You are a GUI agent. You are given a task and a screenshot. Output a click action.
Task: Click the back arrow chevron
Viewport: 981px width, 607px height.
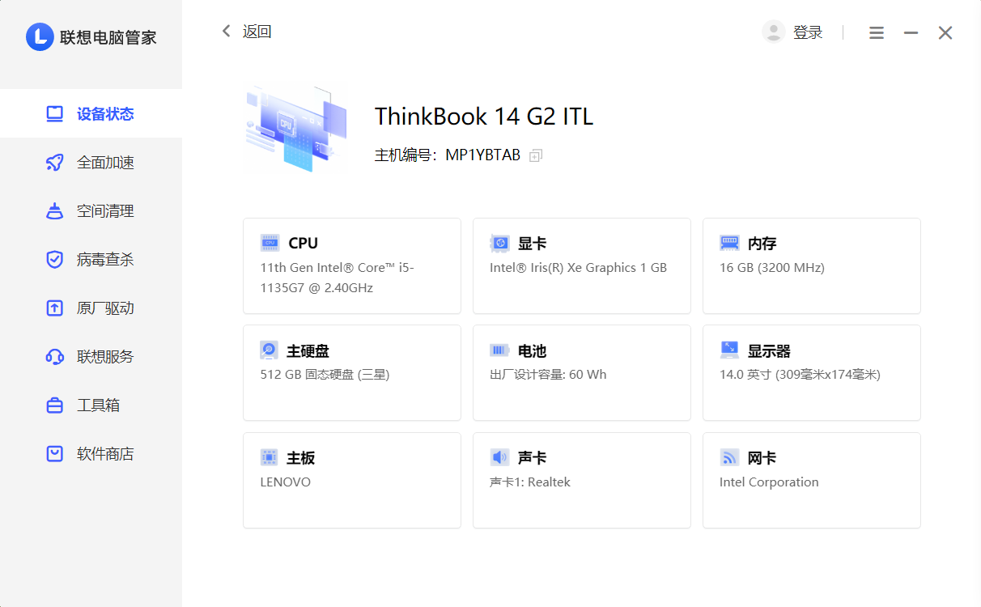point(226,32)
